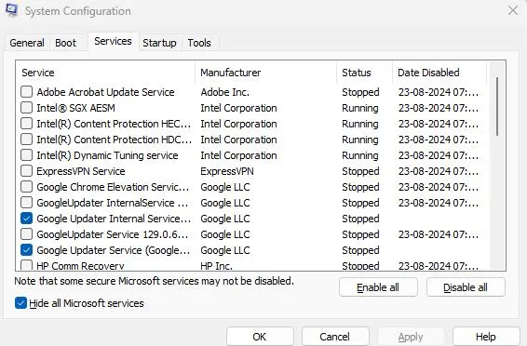
Task: Enable Google Chrome Elevation Service checkbox
Action: 27,187
